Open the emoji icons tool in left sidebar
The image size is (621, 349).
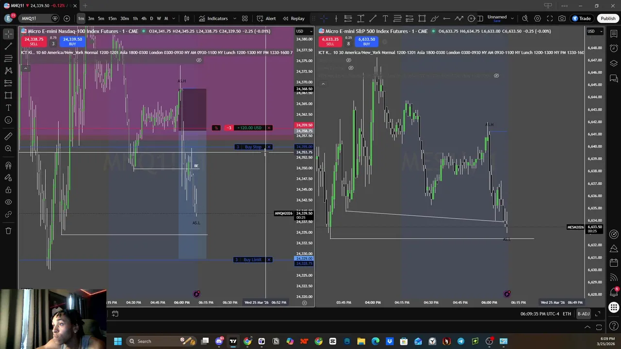click(8, 120)
